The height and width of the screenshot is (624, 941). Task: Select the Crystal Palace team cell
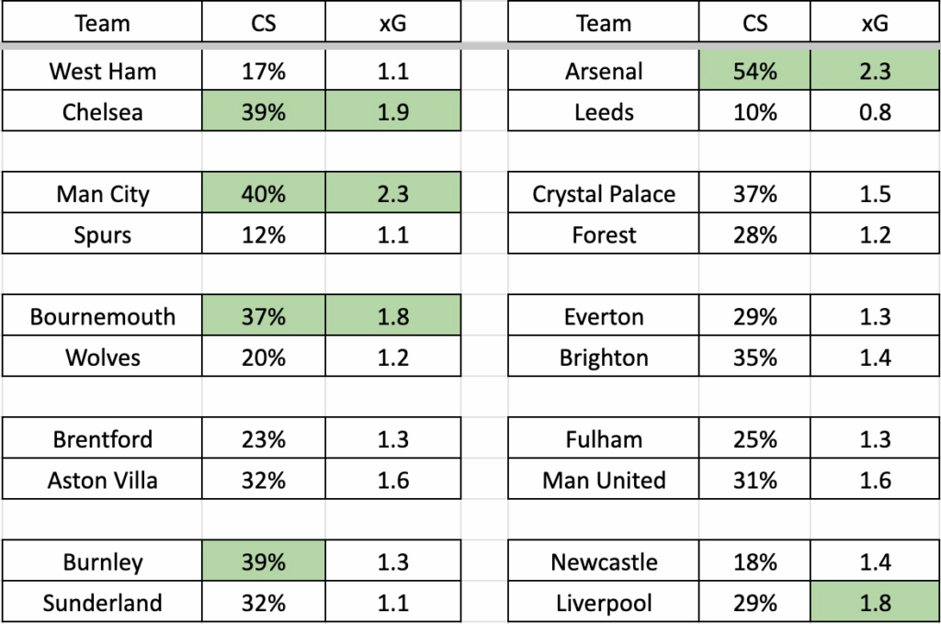click(603, 193)
